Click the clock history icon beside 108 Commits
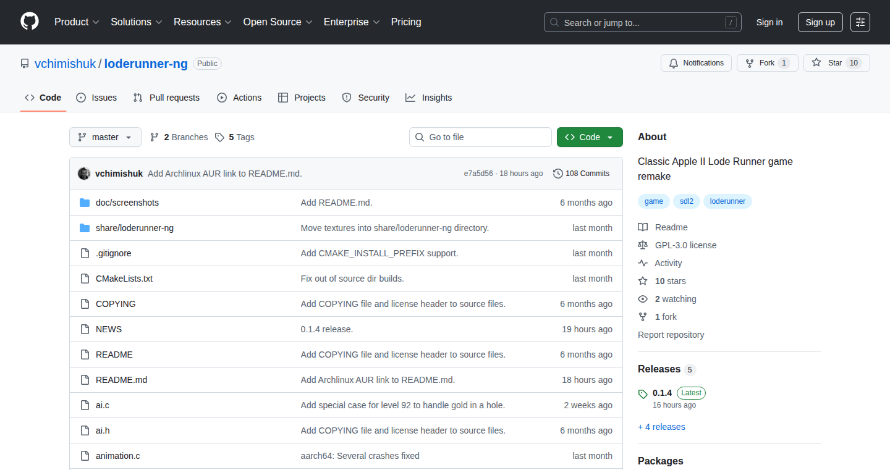This screenshot has width=890, height=470. tap(558, 174)
